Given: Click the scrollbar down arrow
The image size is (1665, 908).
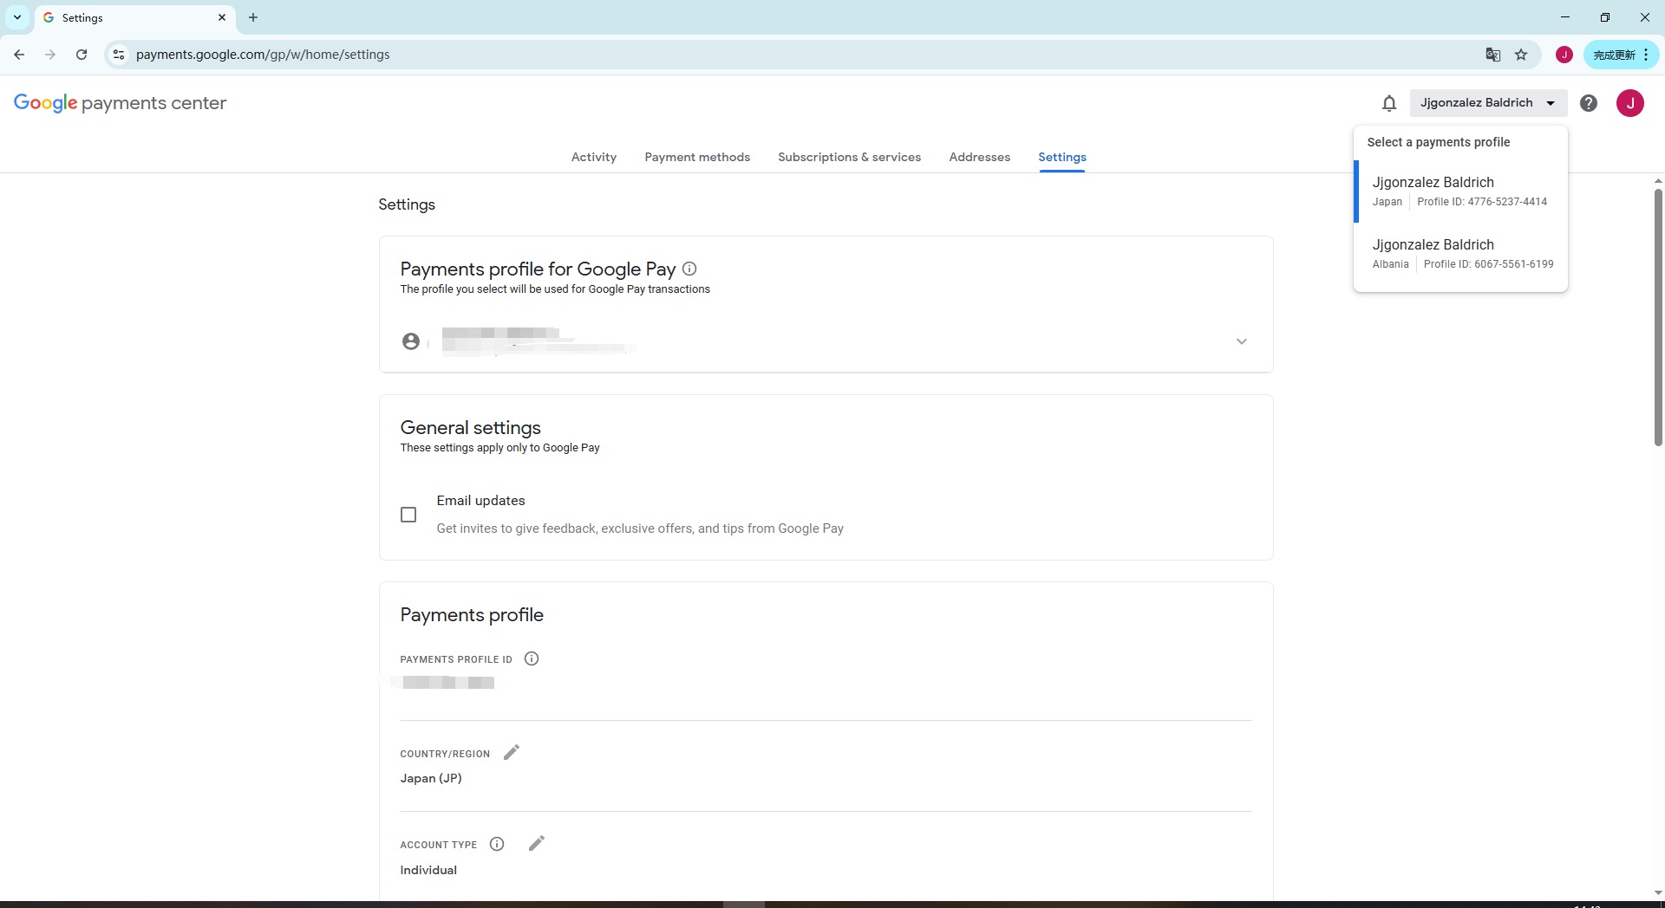Looking at the screenshot, I should pos(1658,892).
